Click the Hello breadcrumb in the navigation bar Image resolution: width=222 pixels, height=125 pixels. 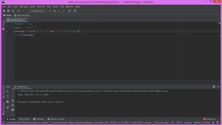[x=7, y=15]
